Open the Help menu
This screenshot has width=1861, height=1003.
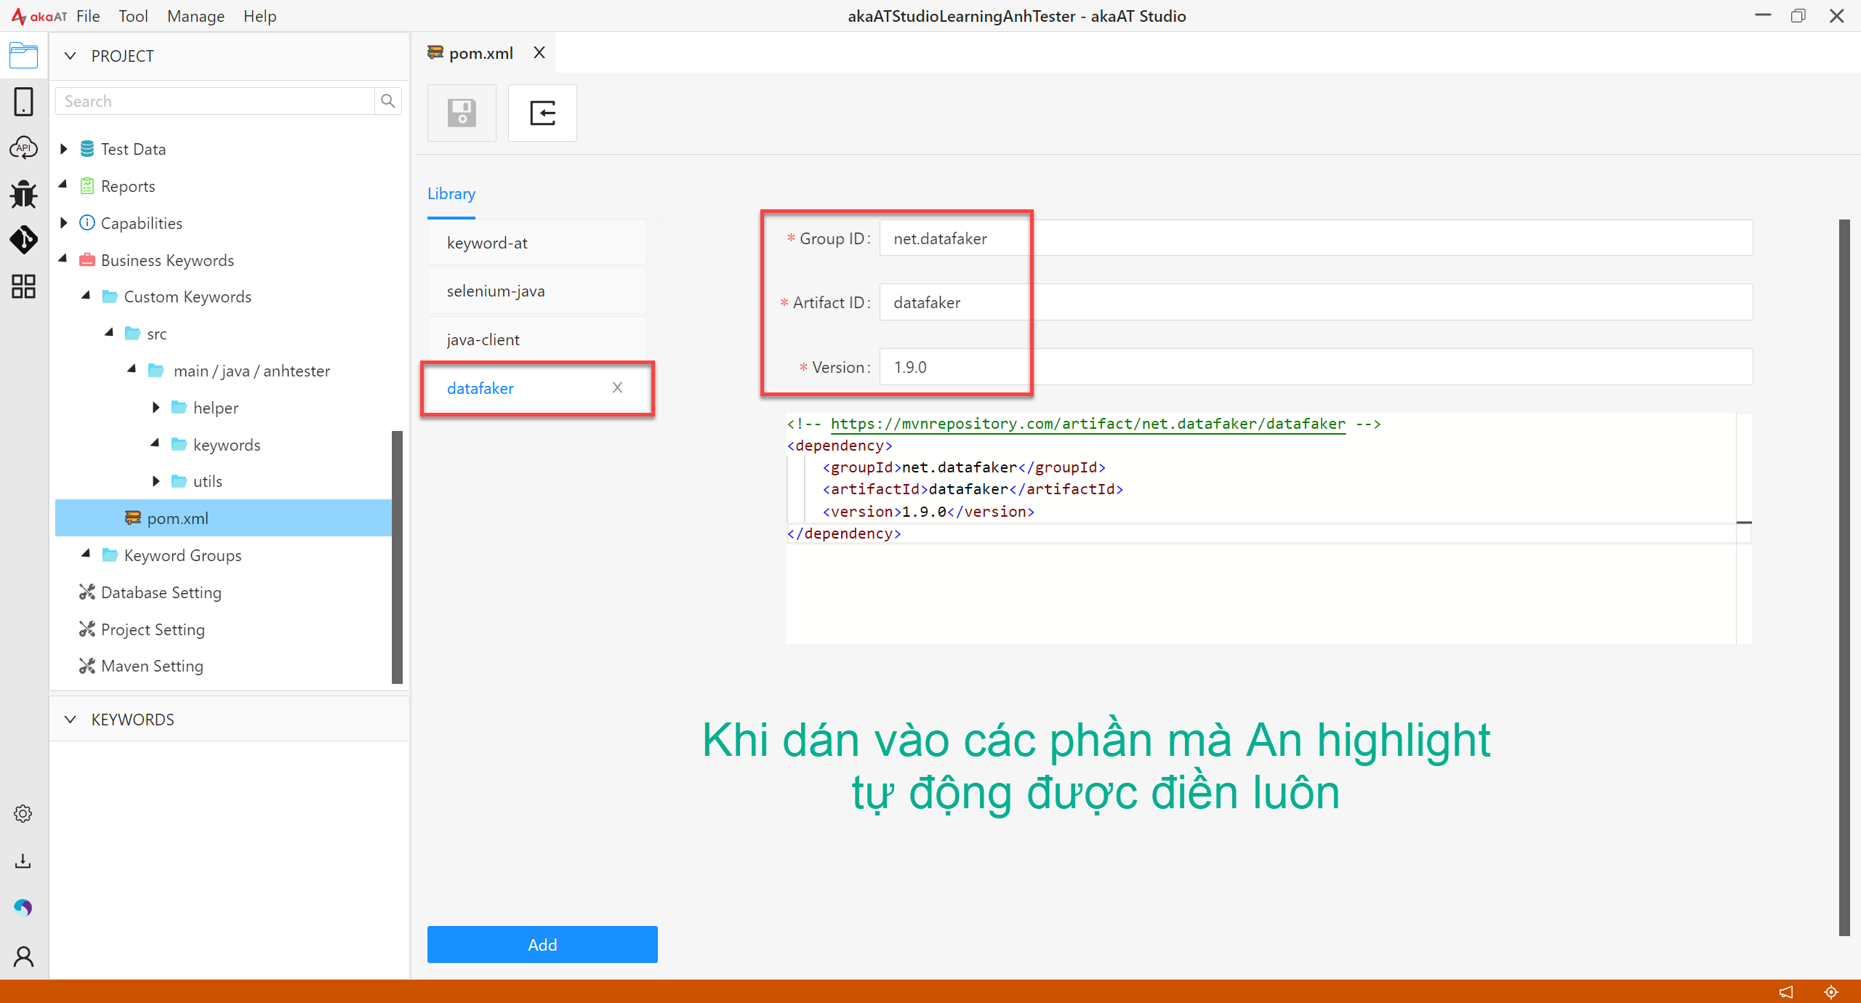pos(260,16)
